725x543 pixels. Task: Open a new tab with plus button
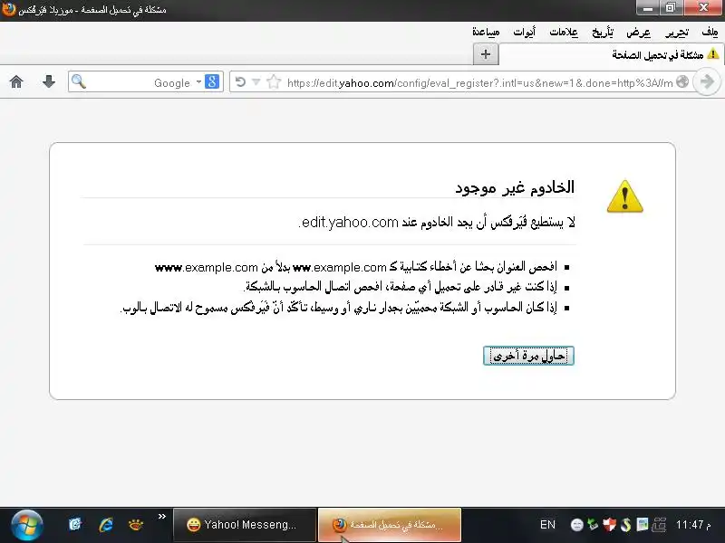pyautogui.click(x=486, y=54)
